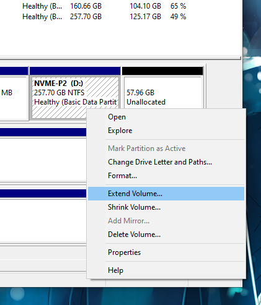Click the 104.10 GB free space cell
Image resolution: width=261 pixels, height=305 pixels.
click(x=145, y=6)
